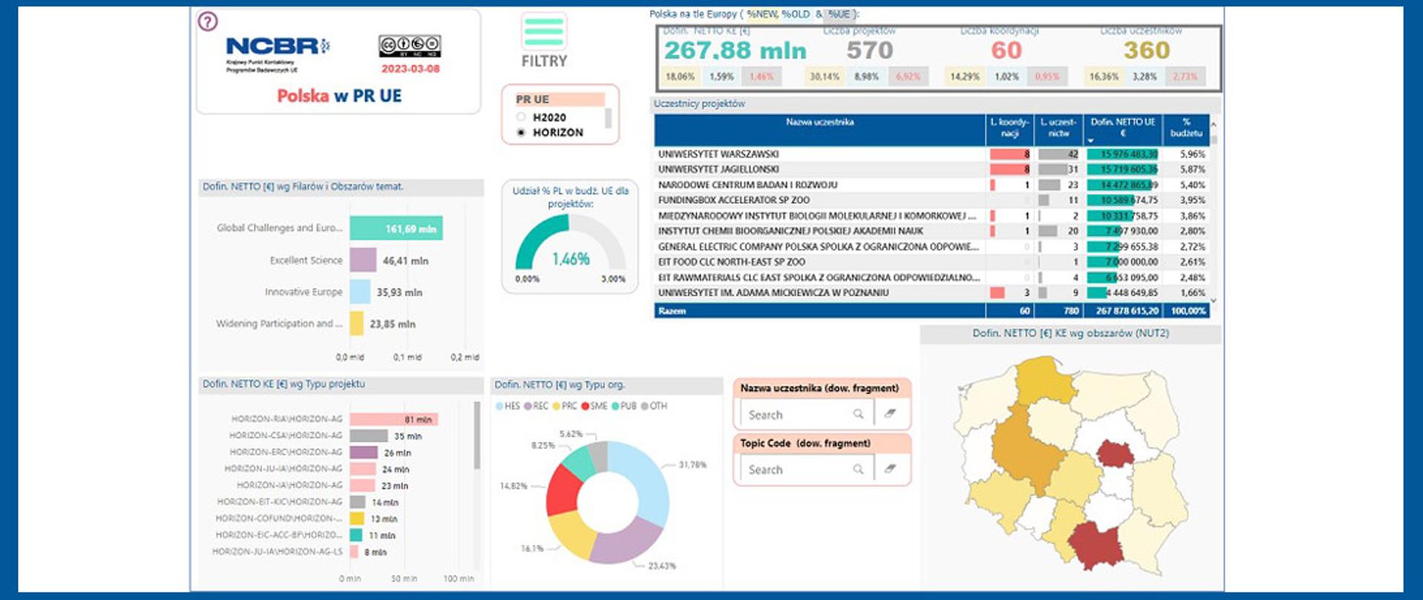Click sort arrow under Dofin. NETTO UE column

(1090, 141)
